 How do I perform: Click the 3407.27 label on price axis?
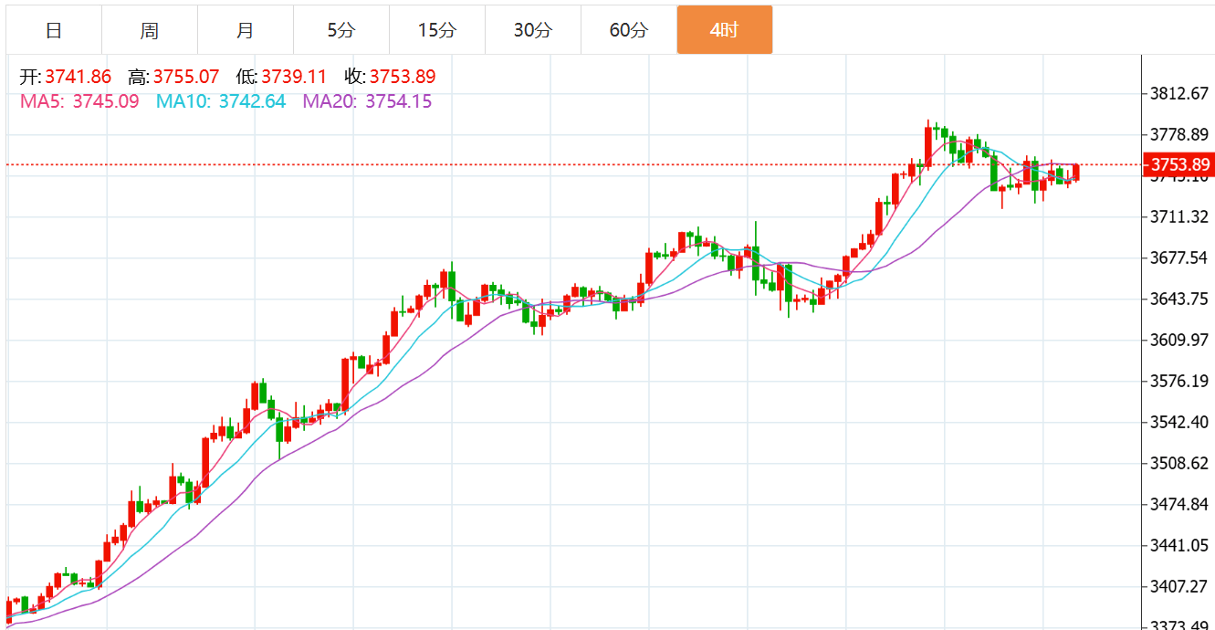click(1179, 586)
